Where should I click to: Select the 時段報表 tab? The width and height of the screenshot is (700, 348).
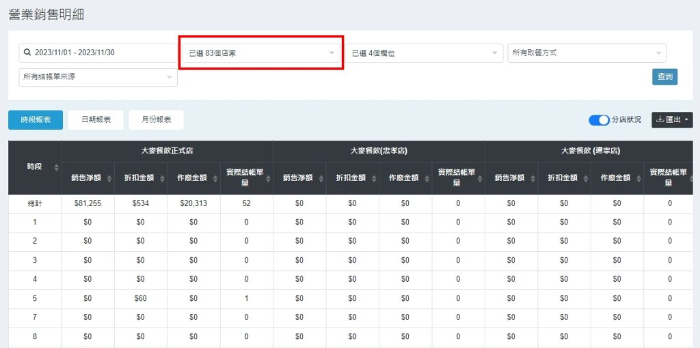(36, 119)
